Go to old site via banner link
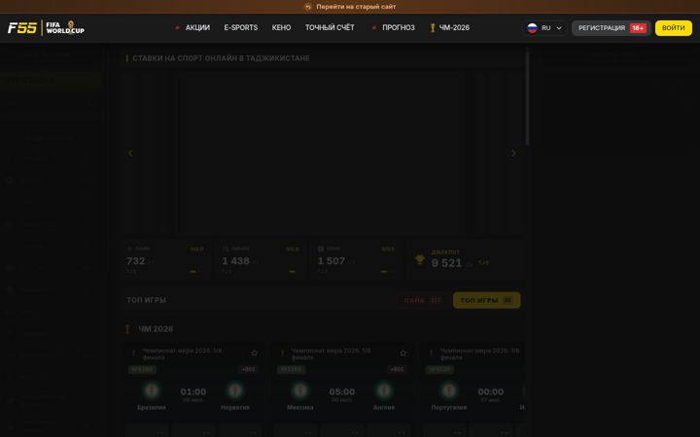The width and height of the screenshot is (700, 437). point(356,7)
